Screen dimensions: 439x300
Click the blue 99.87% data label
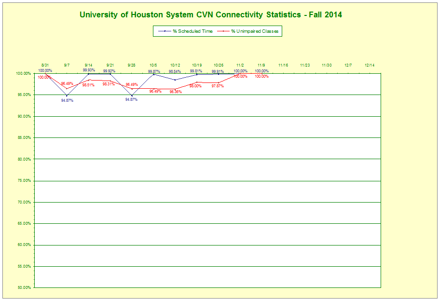coord(154,72)
